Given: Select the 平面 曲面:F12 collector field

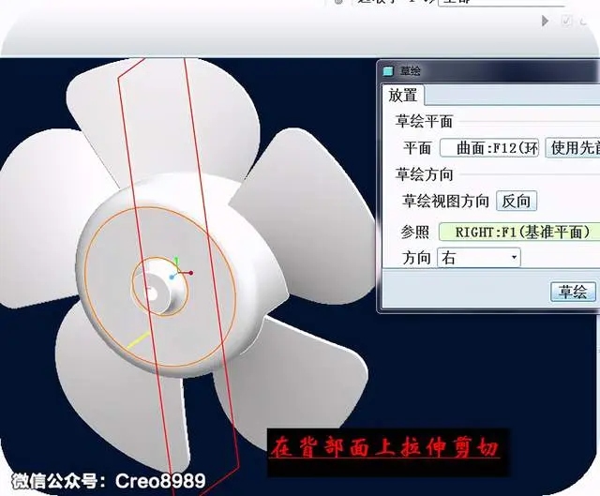Looking at the screenshot, I should 489,148.
